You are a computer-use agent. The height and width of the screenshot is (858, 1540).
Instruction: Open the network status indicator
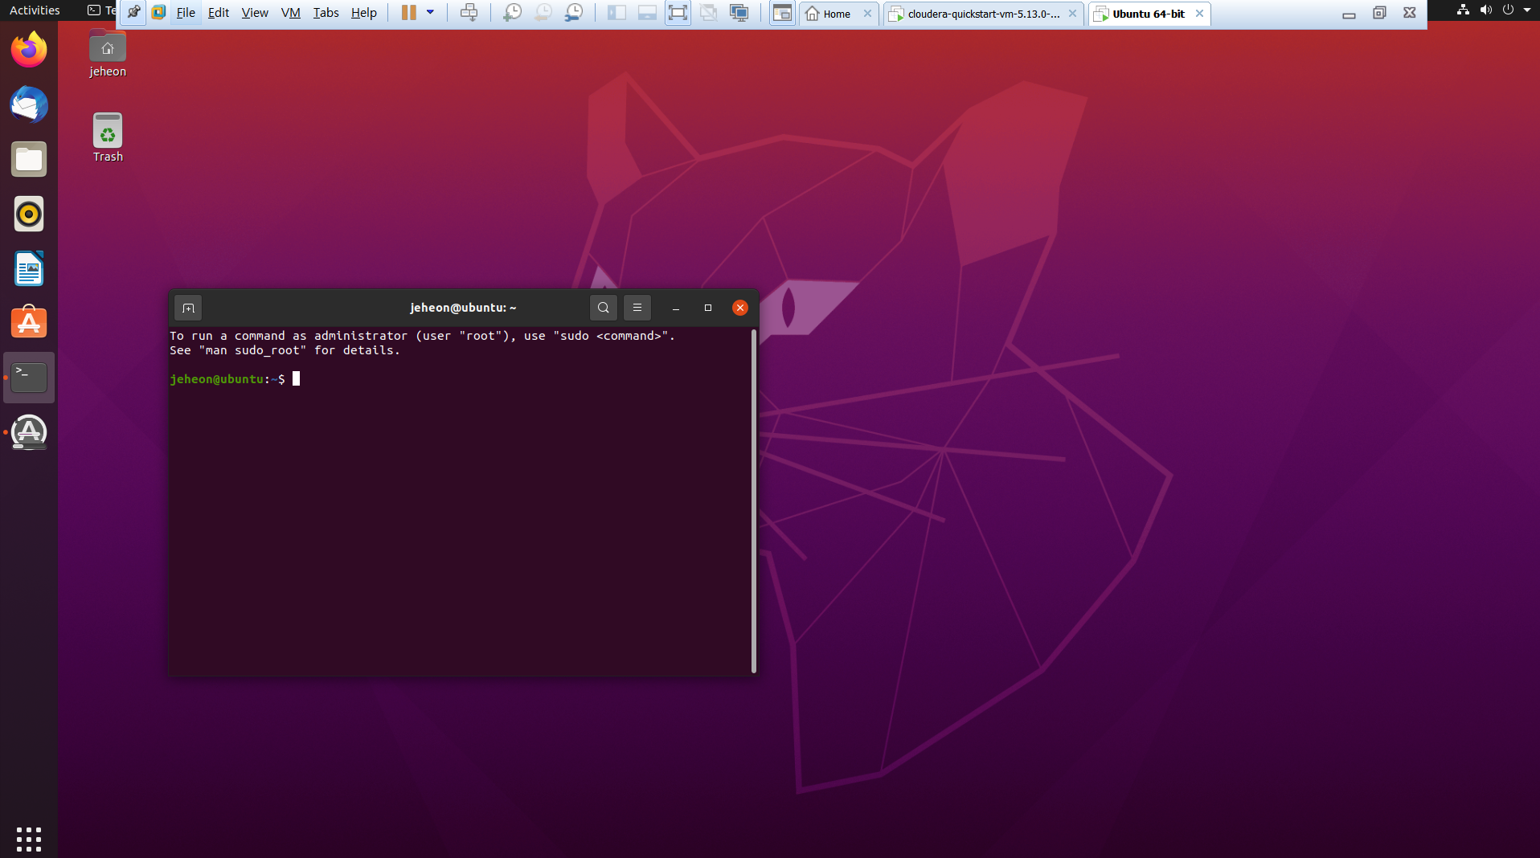(1463, 10)
